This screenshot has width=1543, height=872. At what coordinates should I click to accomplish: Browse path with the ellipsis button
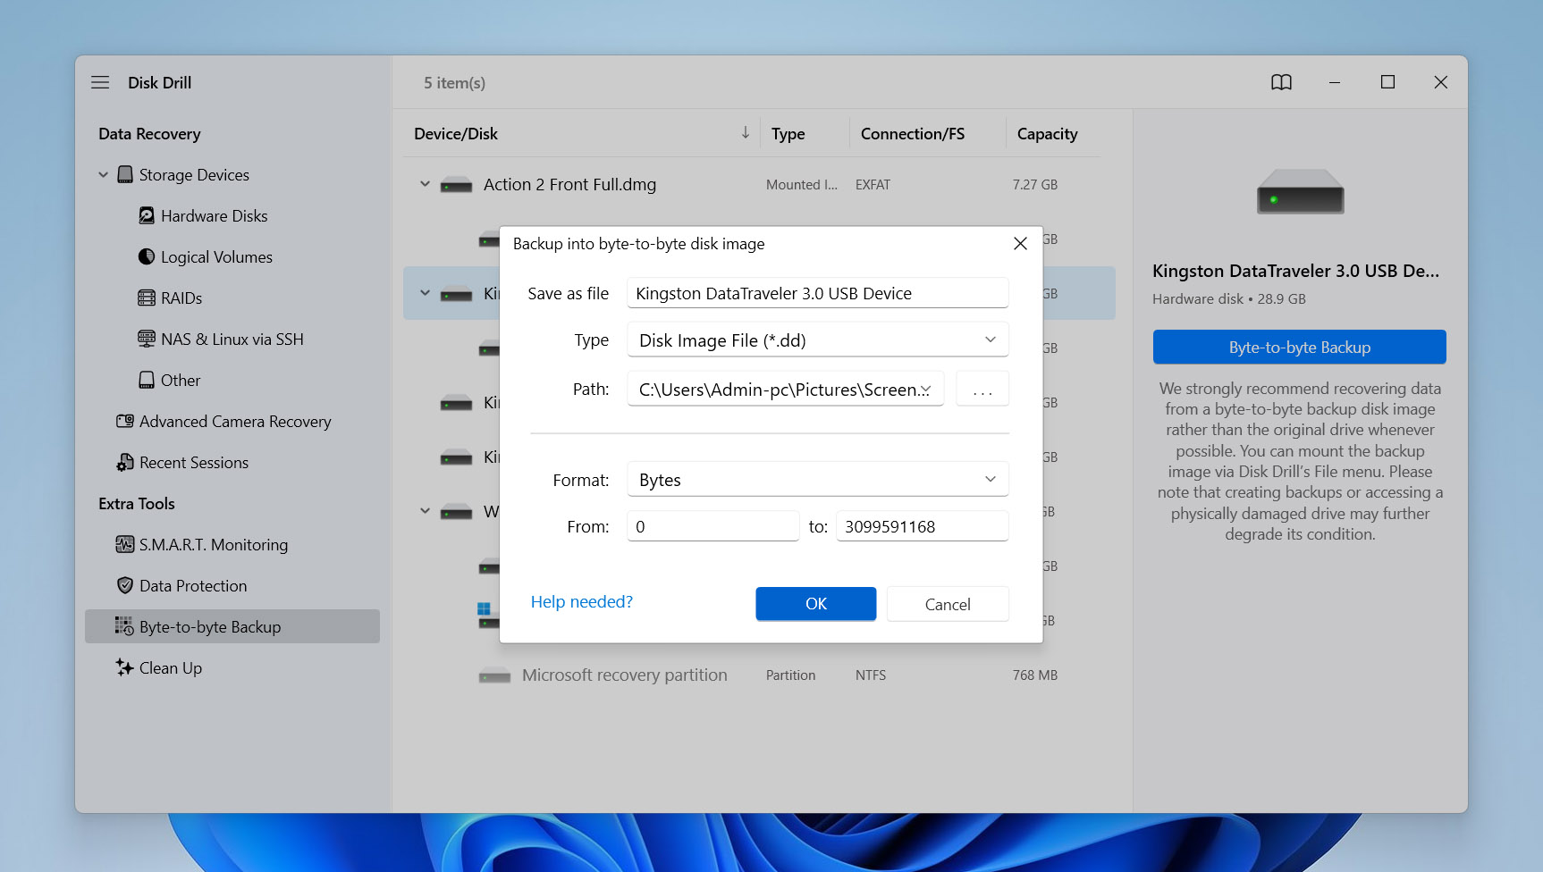982,390
